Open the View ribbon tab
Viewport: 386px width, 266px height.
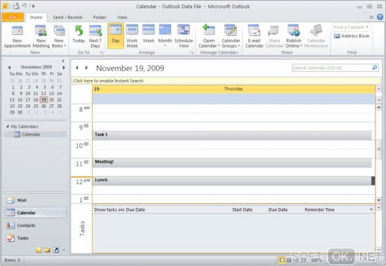[x=122, y=17]
